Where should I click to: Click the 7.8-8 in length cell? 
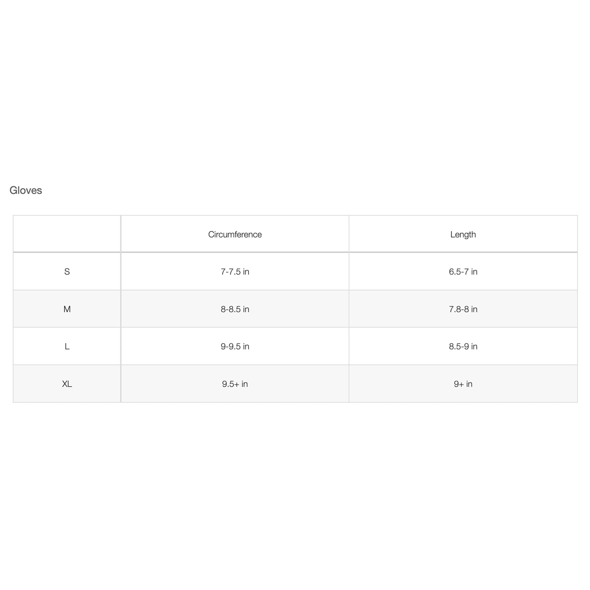tap(463, 309)
